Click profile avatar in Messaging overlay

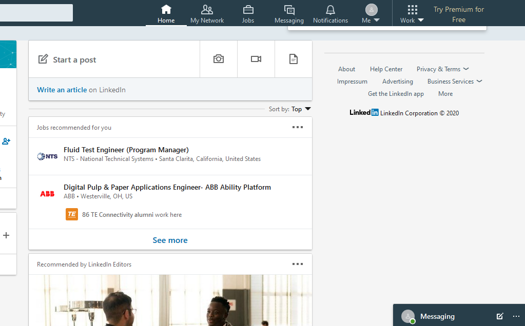408,316
